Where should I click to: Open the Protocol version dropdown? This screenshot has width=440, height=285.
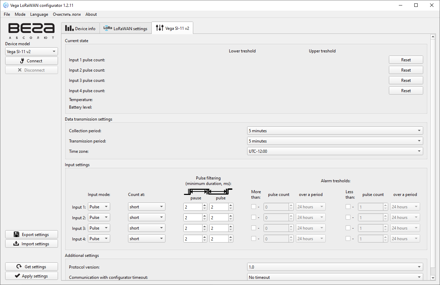click(335, 267)
